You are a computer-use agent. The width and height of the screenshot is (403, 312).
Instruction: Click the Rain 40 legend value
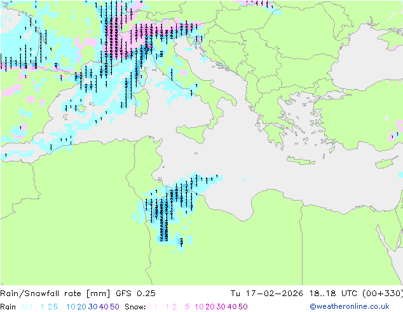tap(104, 307)
